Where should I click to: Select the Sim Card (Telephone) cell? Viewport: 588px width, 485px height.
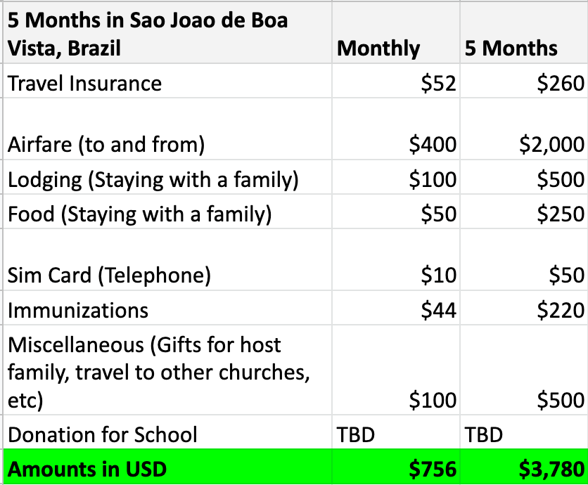coord(109,274)
